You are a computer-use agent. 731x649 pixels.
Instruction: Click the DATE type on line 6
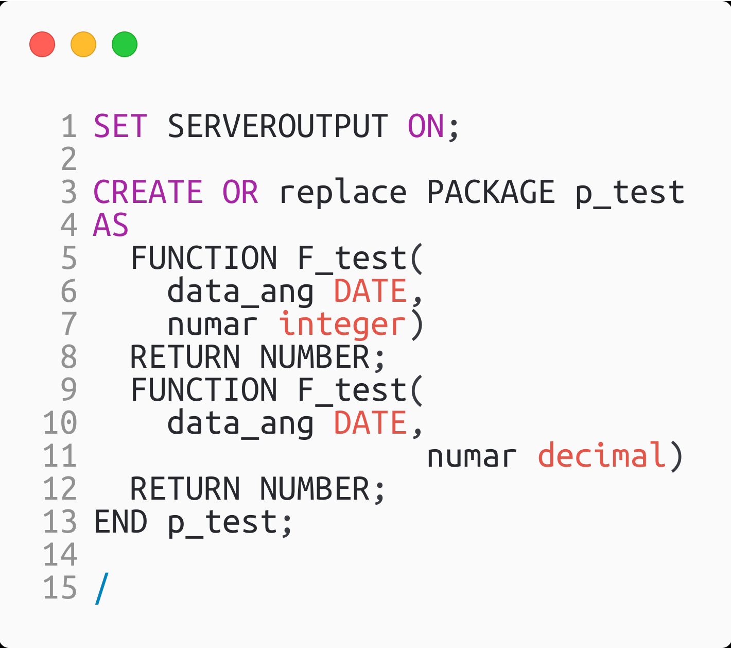point(371,292)
